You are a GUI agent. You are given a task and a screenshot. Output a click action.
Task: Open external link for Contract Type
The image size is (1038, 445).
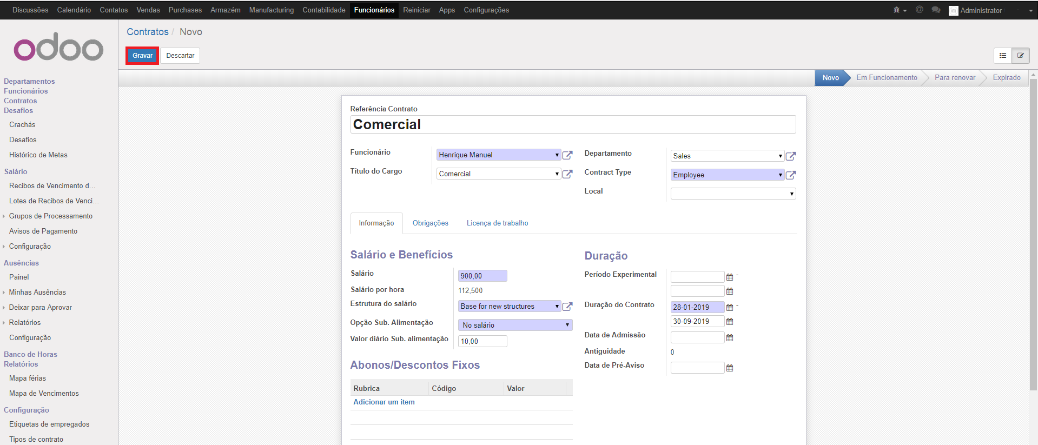tap(790, 175)
